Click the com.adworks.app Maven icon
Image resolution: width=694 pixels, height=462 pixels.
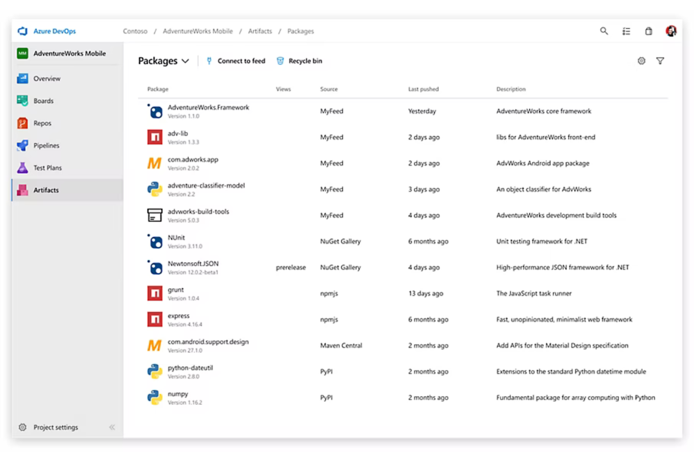tap(154, 163)
